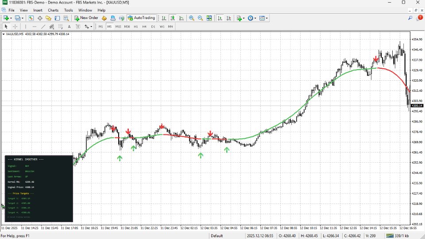Viewport: 425px width, 239px height.
Task: Open the View menu
Action: pyautogui.click(x=23, y=10)
